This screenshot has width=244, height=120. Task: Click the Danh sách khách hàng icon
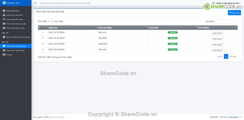tap(4, 28)
